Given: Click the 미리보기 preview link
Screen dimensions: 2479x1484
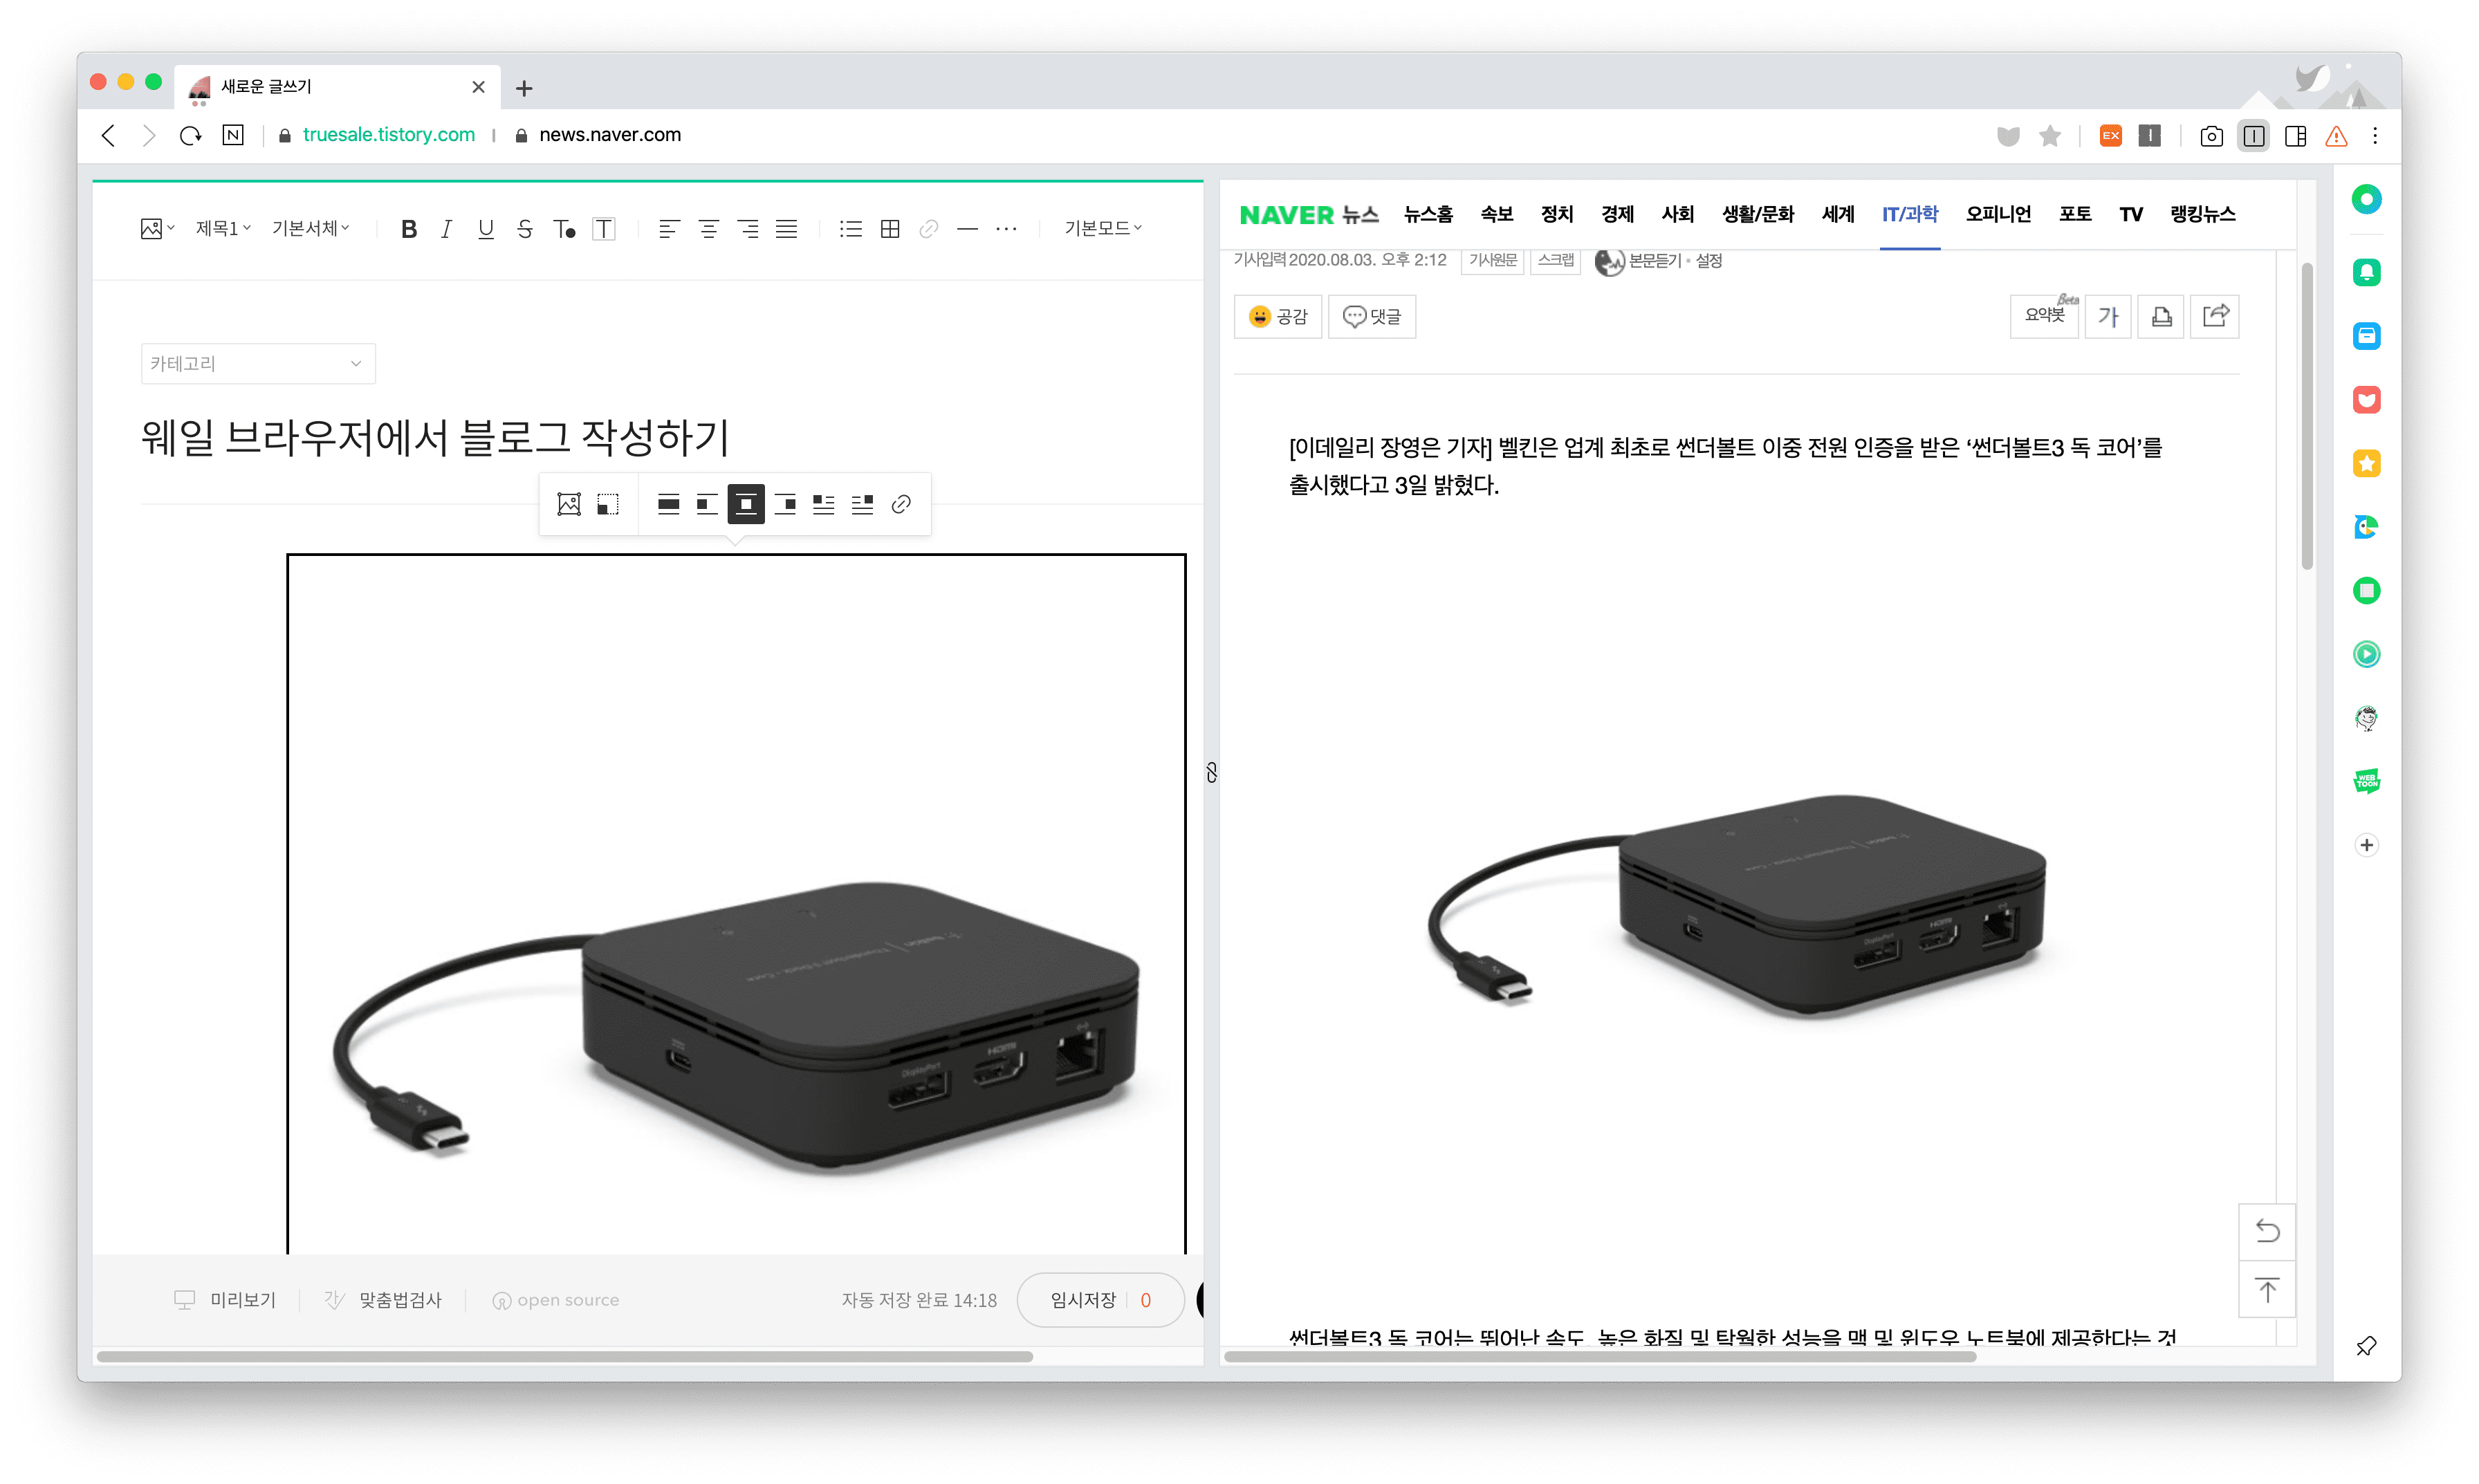Looking at the screenshot, I should [x=241, y=1300].
